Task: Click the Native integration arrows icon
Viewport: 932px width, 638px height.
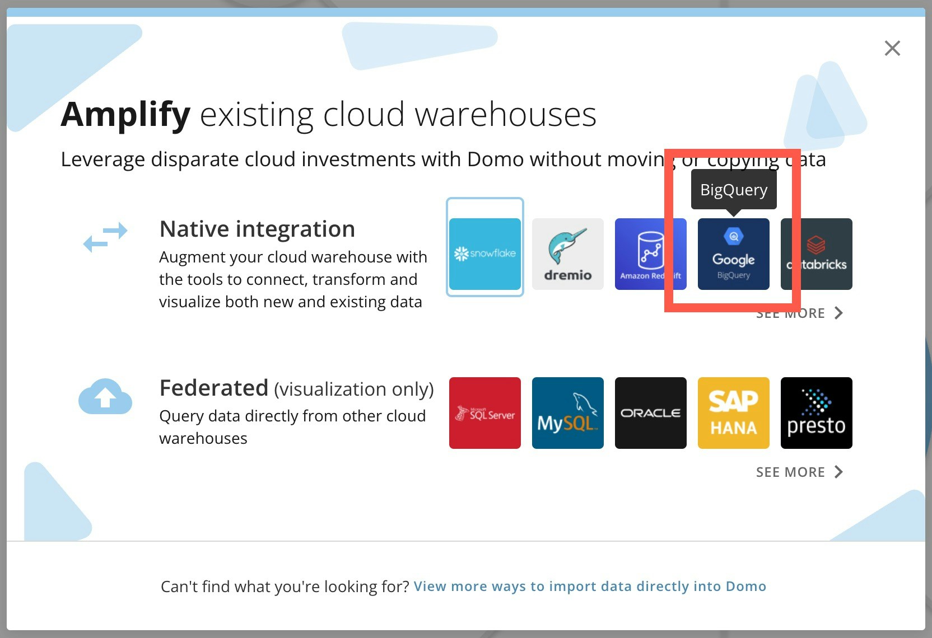Action: (105, 236)
